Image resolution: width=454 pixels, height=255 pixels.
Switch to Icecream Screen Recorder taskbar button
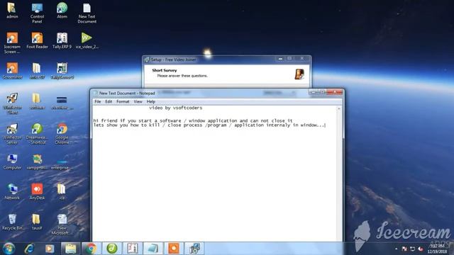tap(173, 249)
